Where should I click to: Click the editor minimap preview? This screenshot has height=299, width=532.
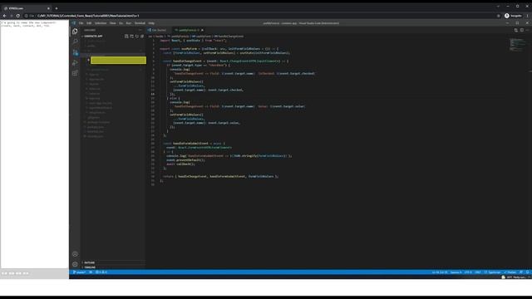coord(517,45)
